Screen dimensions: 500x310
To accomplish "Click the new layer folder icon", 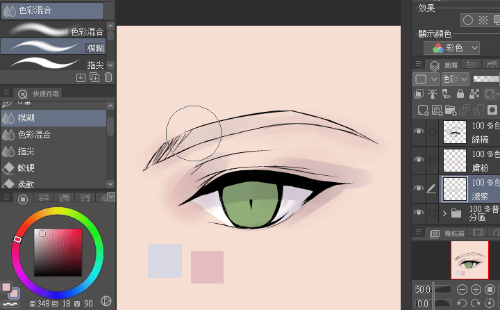I will click(451, 110).
